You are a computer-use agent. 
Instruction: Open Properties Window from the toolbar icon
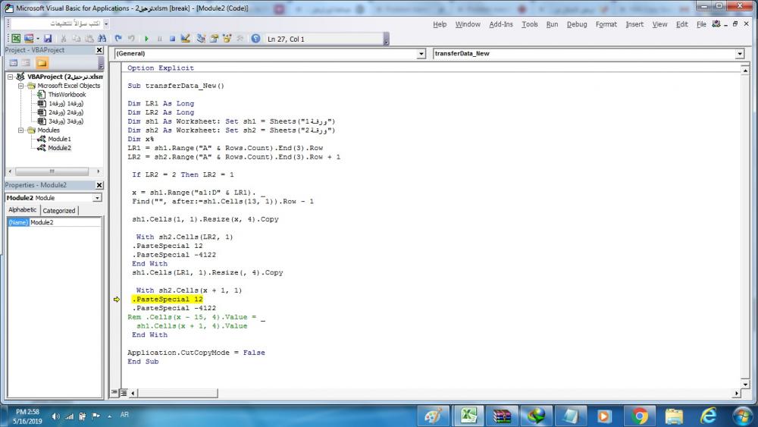tap(214, 39)
